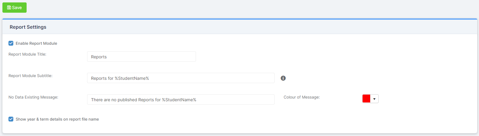This screenshot has width=479, height=136.
Task: Select the No Data Existing Message field
Action: point(181,99)
